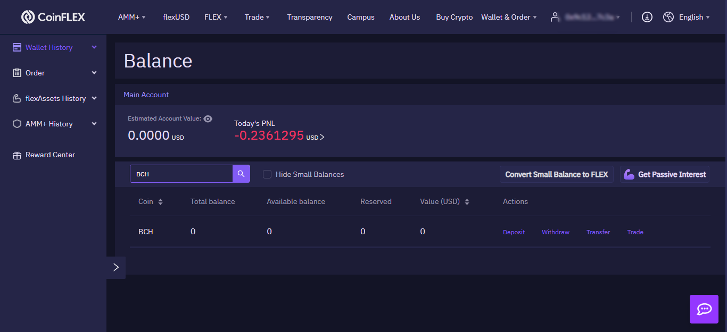Click the arrow next to Today's PNL
Image resolution: width=727 pixels, height=332 pixels.
pos(322,137)
